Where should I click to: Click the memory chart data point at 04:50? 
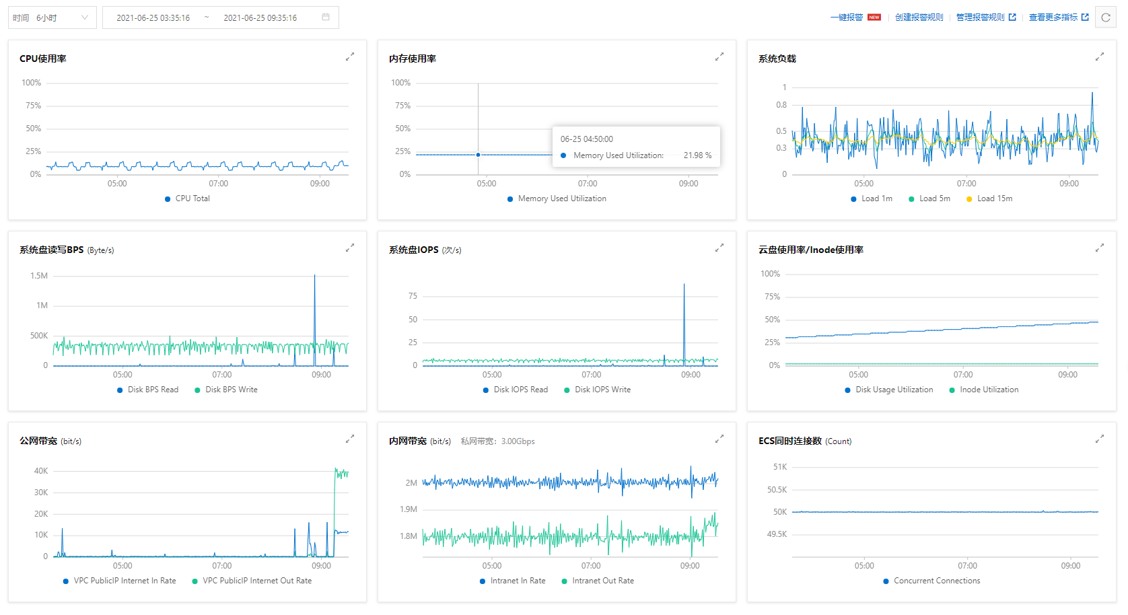[x=479, y=155]
